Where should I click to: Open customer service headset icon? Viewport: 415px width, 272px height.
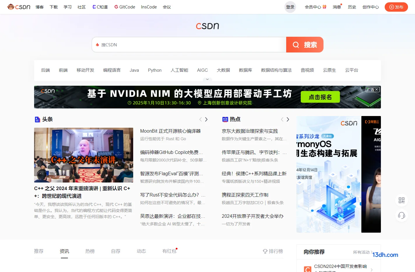402,215
